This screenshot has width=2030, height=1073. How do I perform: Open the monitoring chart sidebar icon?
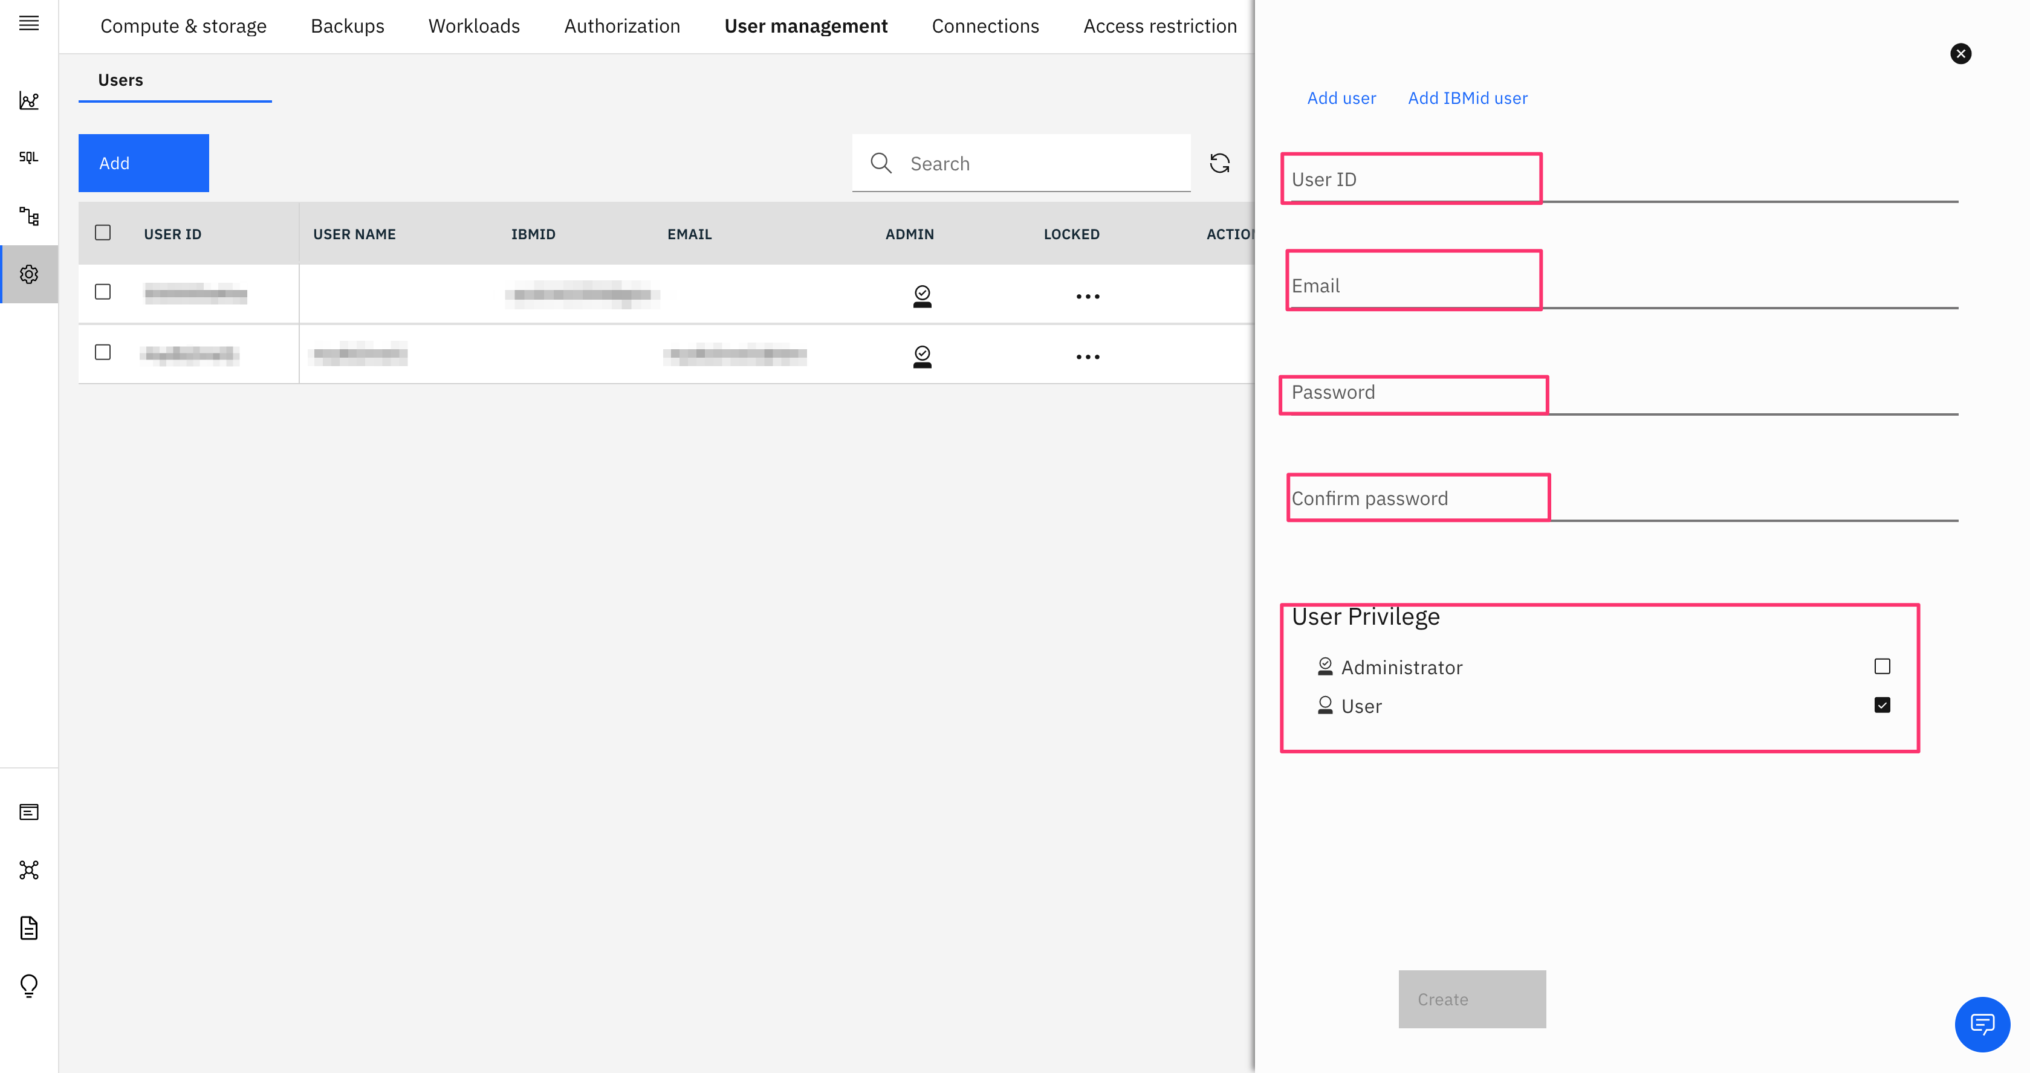(29, 100)
